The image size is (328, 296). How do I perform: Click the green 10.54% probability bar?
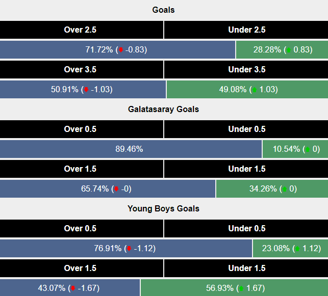295,149
